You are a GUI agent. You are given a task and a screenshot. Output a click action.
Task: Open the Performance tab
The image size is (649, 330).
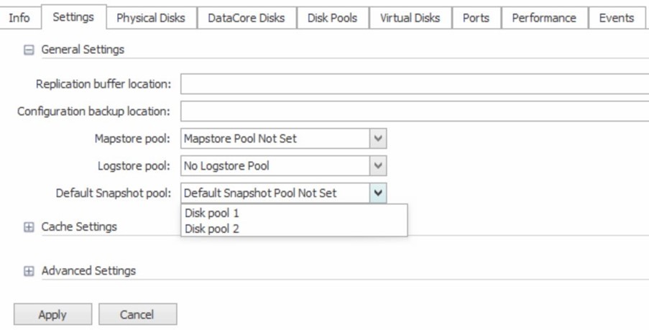pos(543,18)
